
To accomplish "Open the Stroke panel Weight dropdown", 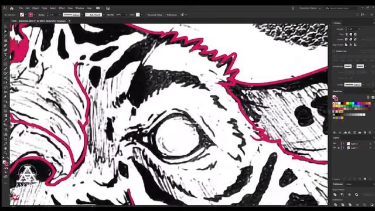I will pyautogui.click(x=359, y=29).
